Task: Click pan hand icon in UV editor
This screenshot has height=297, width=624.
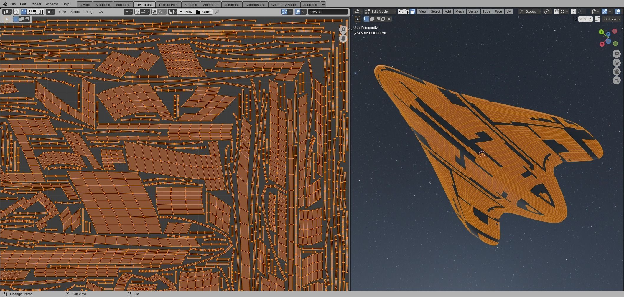Action: point(343,39)
